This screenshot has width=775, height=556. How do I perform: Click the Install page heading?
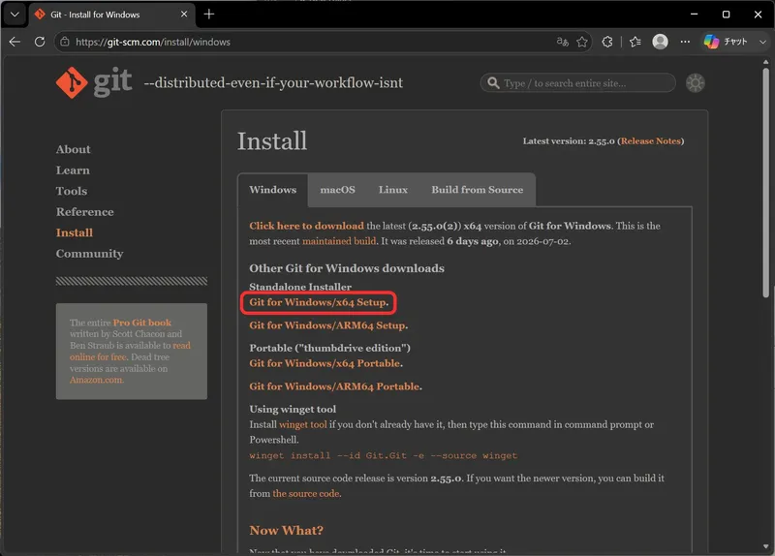pos(272,141)
